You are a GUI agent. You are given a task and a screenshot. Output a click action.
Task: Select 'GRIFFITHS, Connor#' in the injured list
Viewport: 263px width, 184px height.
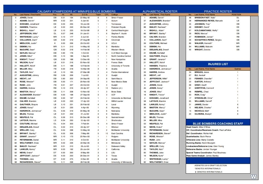204,88
